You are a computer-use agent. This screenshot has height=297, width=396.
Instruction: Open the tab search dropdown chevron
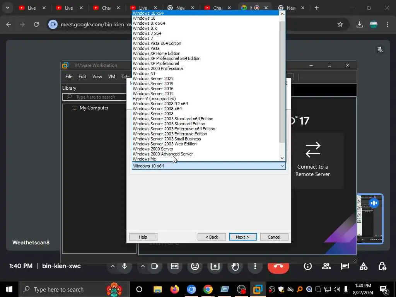[x=8, y=8]
